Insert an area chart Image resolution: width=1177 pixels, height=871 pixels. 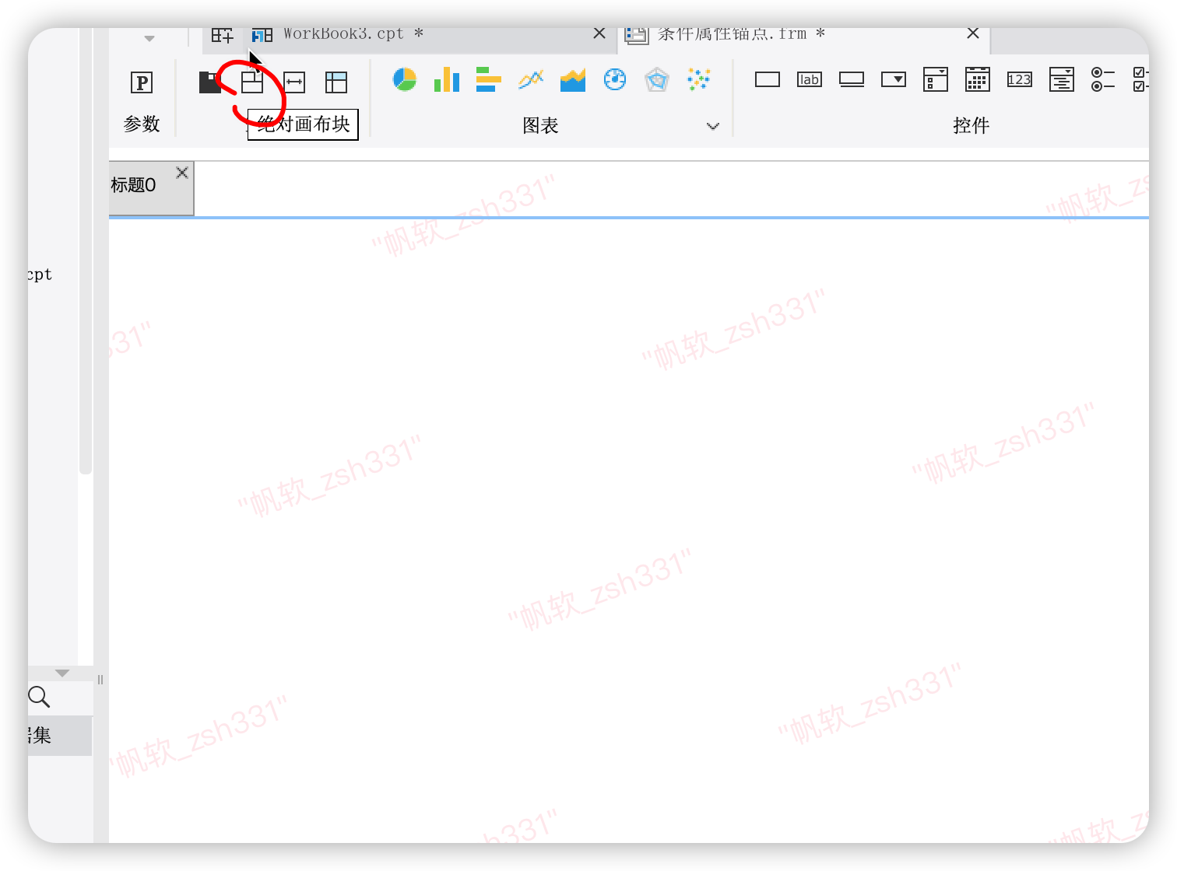[x=573, y=79]
